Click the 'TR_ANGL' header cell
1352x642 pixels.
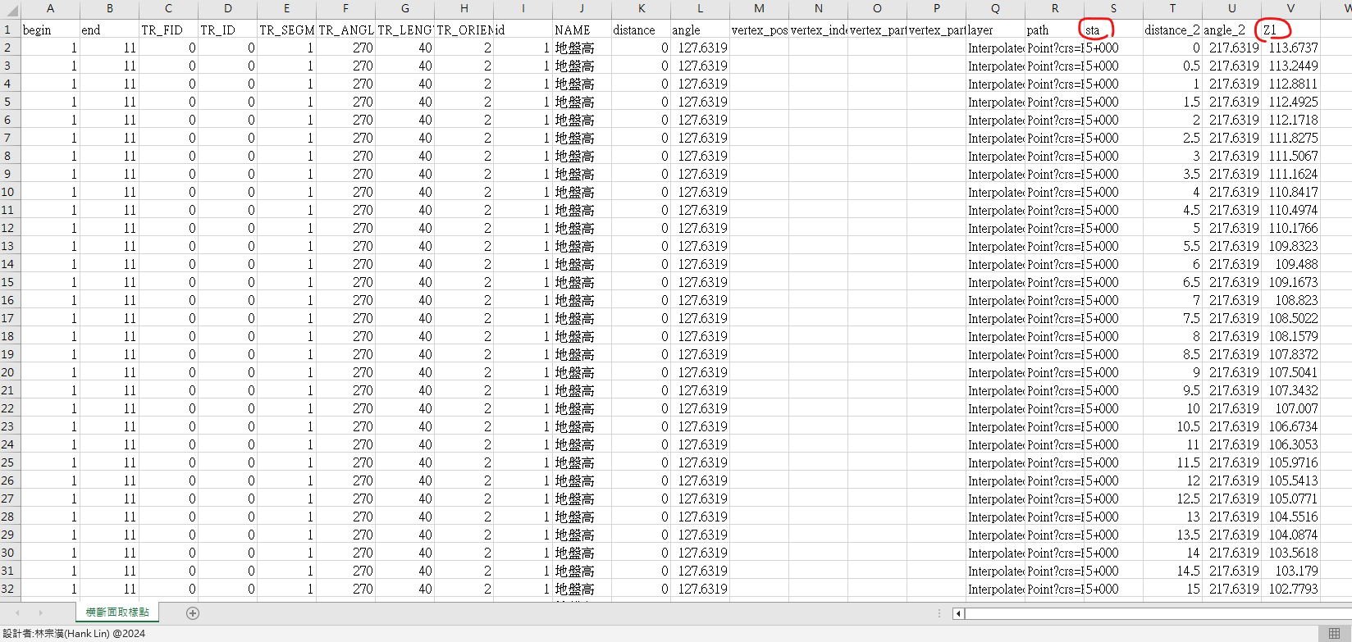pos(345,30)
